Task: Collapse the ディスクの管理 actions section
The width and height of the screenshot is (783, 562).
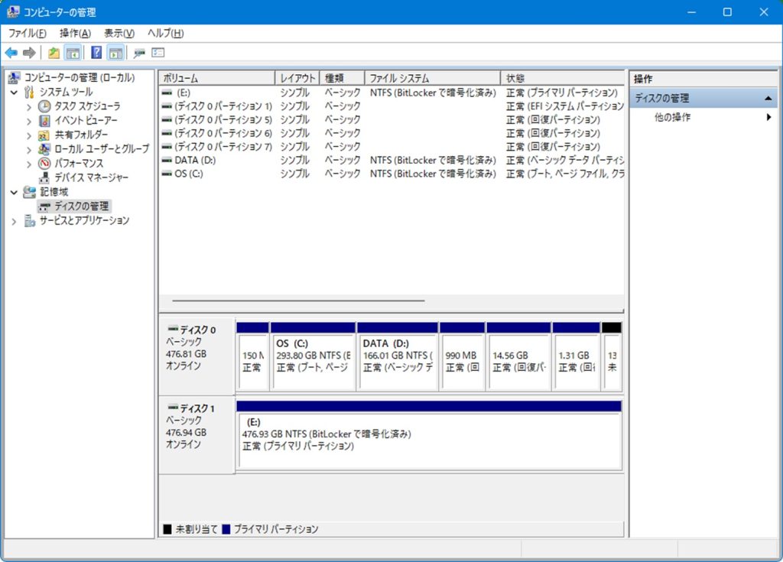Action: [x=768, y=99]
